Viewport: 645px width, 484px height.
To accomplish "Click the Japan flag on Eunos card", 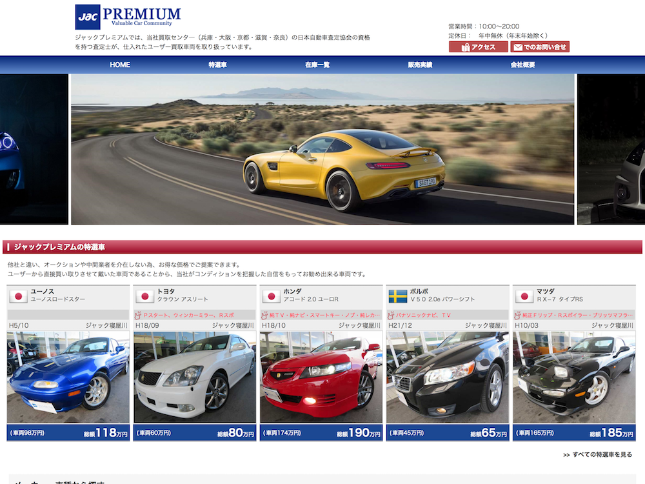I will (18, 296).
